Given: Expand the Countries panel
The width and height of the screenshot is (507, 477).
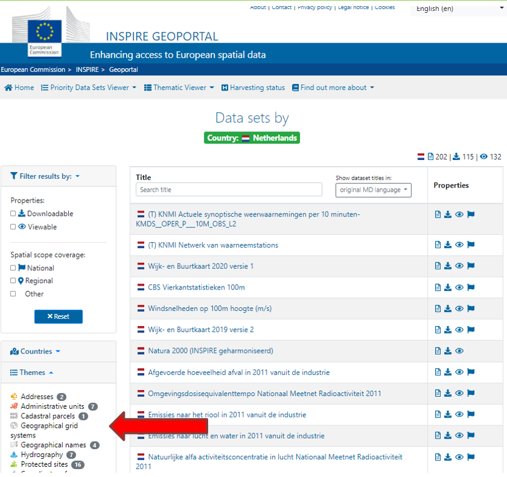Looking at the screenshot, I should [x=35, y=351].
